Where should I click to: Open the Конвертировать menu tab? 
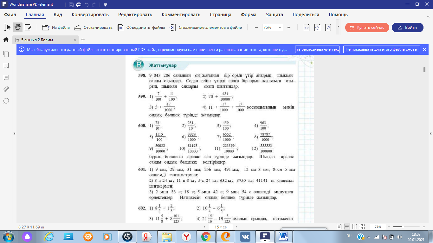pyautogui.click(x=90, y=15)
